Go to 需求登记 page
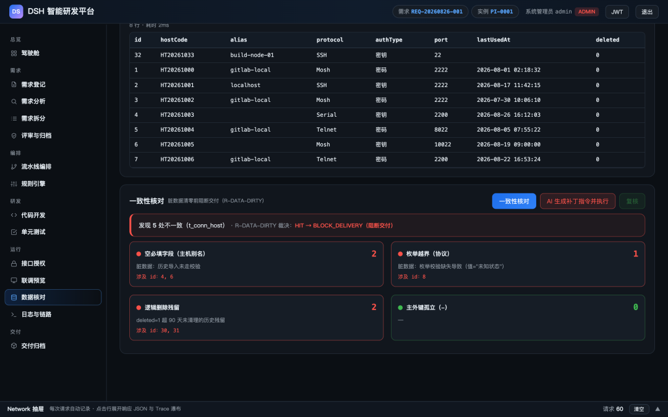This screenshot has width=668, height=417. coord(53,85)
